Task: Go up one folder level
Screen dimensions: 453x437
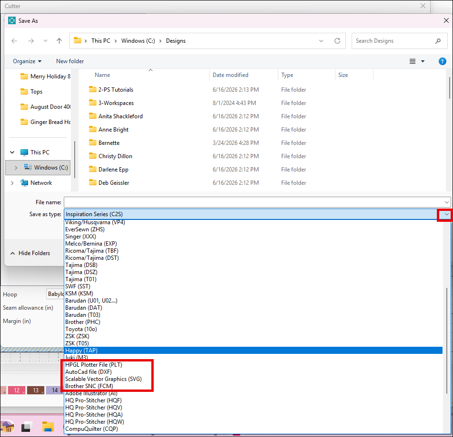Action: 59,41
